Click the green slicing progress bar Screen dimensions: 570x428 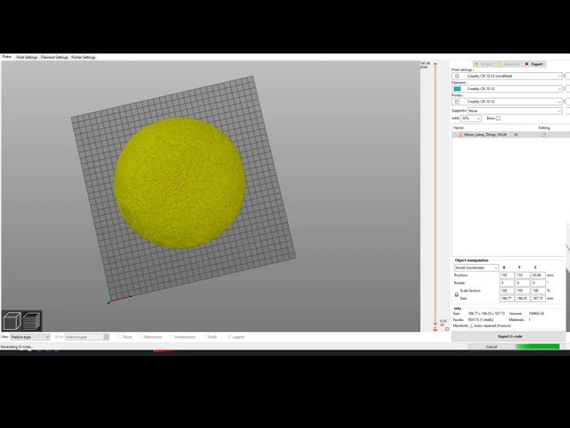[x=537, y=347]
